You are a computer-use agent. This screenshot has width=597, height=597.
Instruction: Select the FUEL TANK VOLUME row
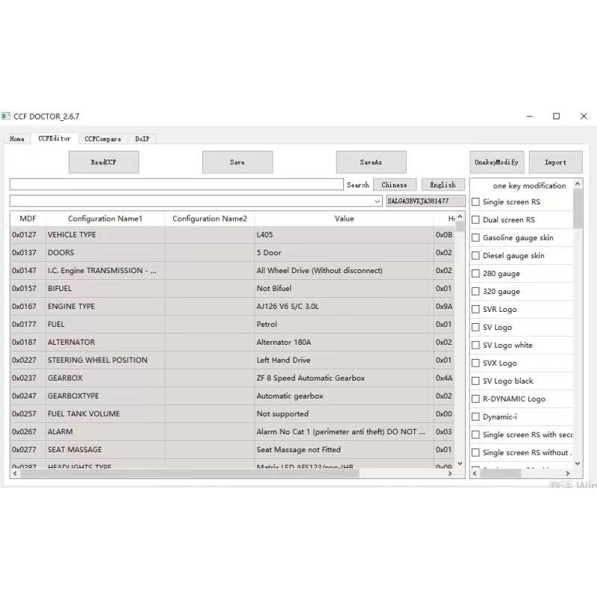232,413
